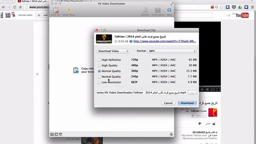This screenshot has width=256, height=144.
Task: Click the 0:02:46 duration text
Action: pos(123,41)
